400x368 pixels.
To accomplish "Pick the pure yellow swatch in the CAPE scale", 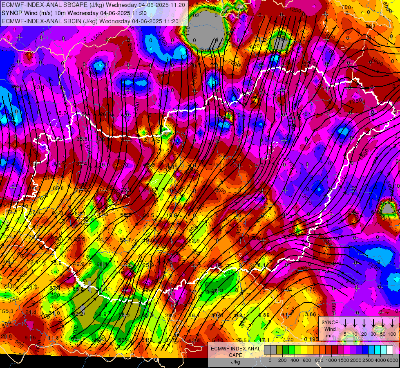I will pyautogui.click(x=304, y=350).
